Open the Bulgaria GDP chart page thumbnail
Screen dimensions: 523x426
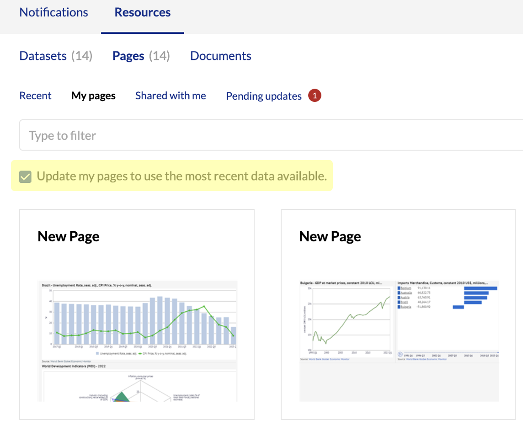[x=399, y=341]
